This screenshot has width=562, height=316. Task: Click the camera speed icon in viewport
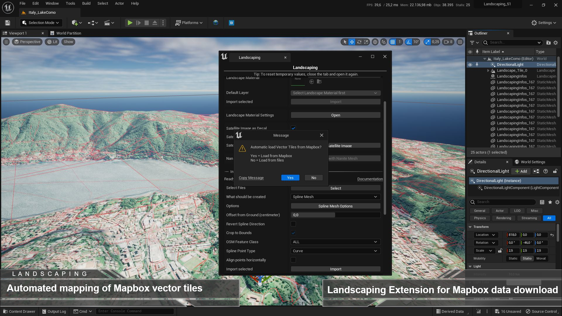tap(447, 42)
